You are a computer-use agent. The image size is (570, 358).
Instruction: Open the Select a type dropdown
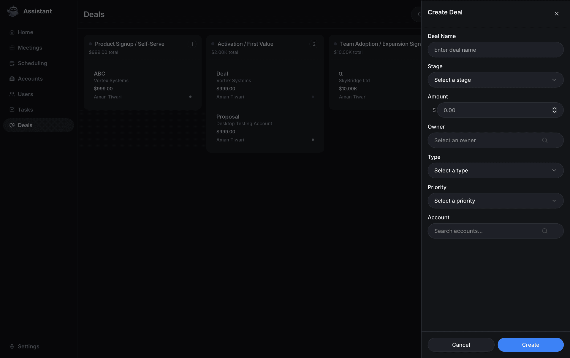[x=495, y=171]
